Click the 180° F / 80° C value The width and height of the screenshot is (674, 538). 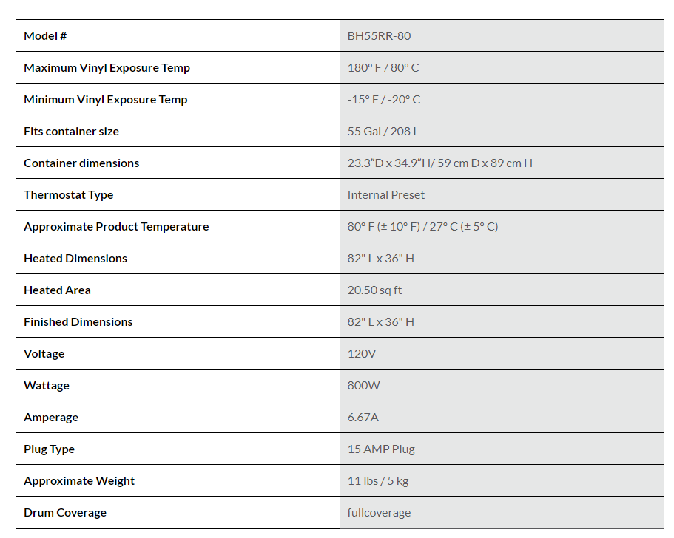[383, 67]
